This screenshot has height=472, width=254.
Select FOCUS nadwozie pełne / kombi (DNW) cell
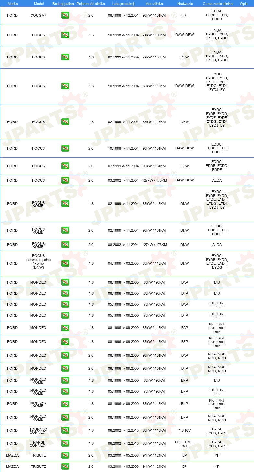(x=38, y=262)
